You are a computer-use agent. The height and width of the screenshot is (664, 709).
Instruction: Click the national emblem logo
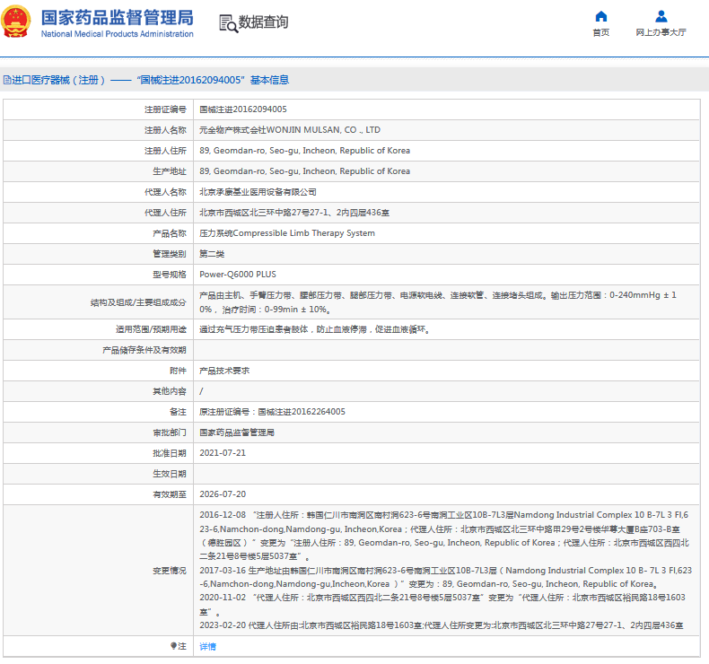point(16,22)
